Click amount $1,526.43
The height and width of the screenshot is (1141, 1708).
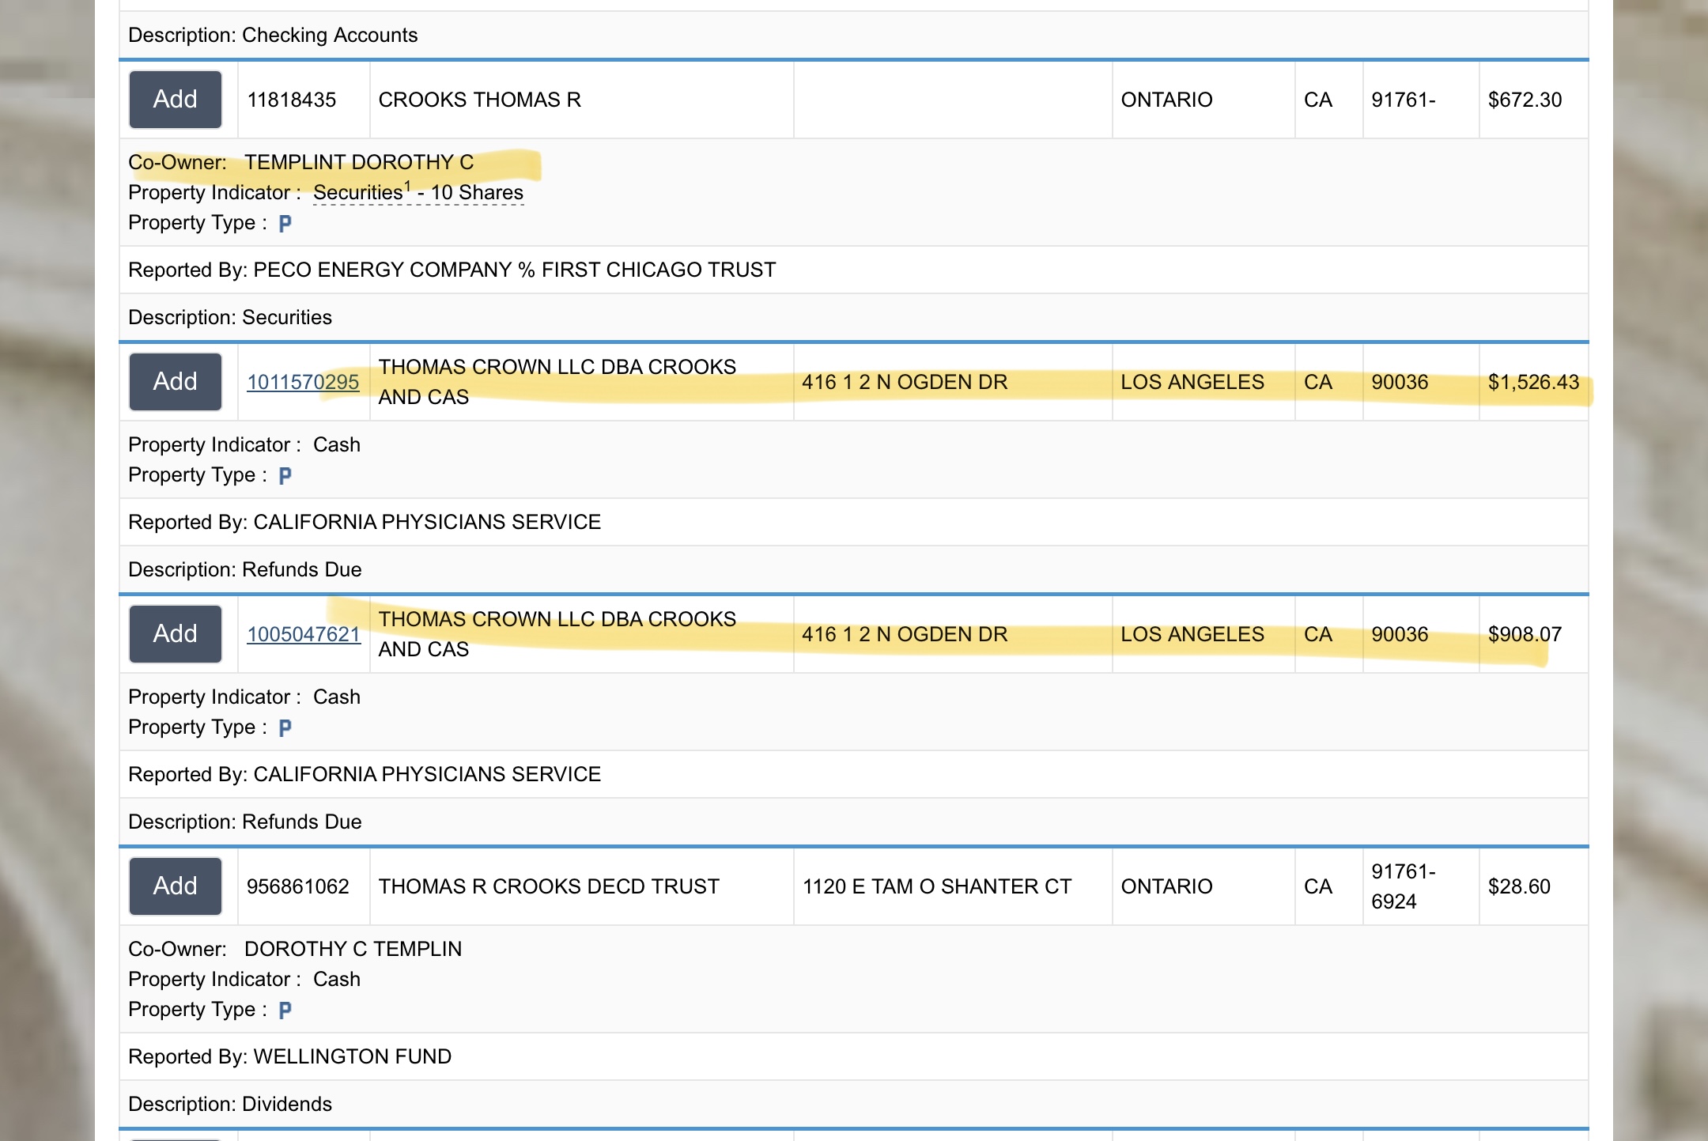pyautogui.click(x=1534, y=382)
